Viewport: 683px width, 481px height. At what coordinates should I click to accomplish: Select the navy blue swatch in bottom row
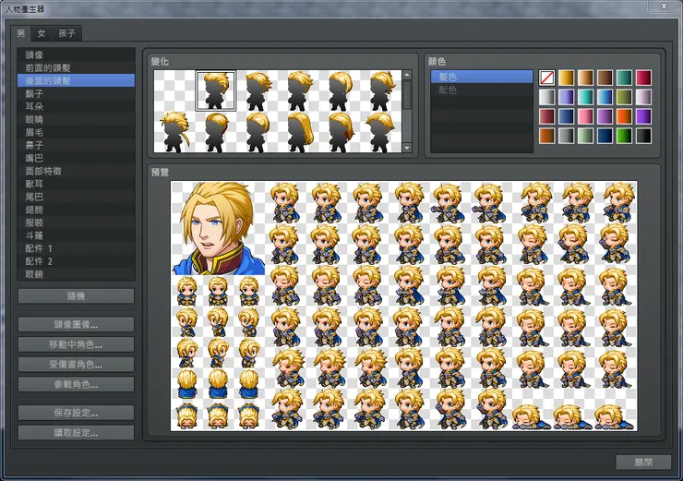[x=605, y=136]
